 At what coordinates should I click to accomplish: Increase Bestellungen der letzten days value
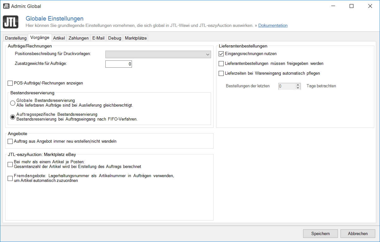298,84
